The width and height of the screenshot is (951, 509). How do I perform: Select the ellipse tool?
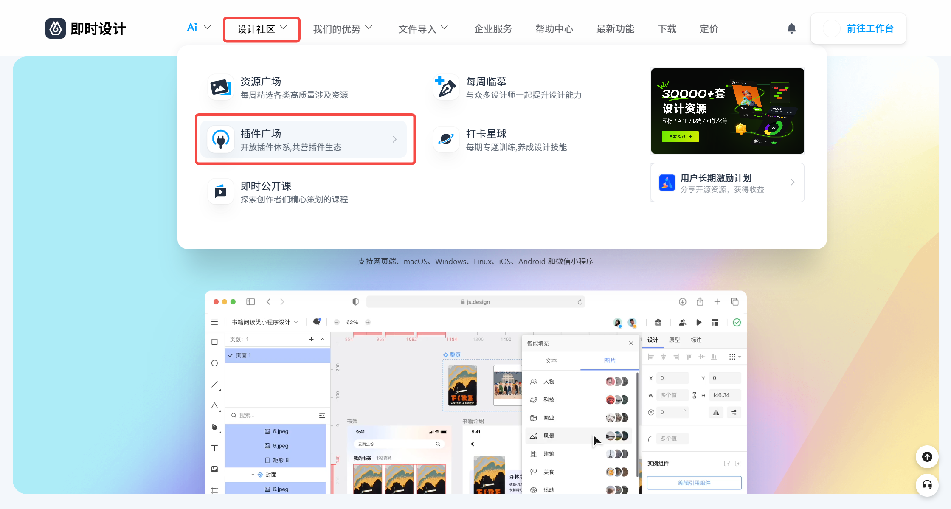[x=214, y=363]
